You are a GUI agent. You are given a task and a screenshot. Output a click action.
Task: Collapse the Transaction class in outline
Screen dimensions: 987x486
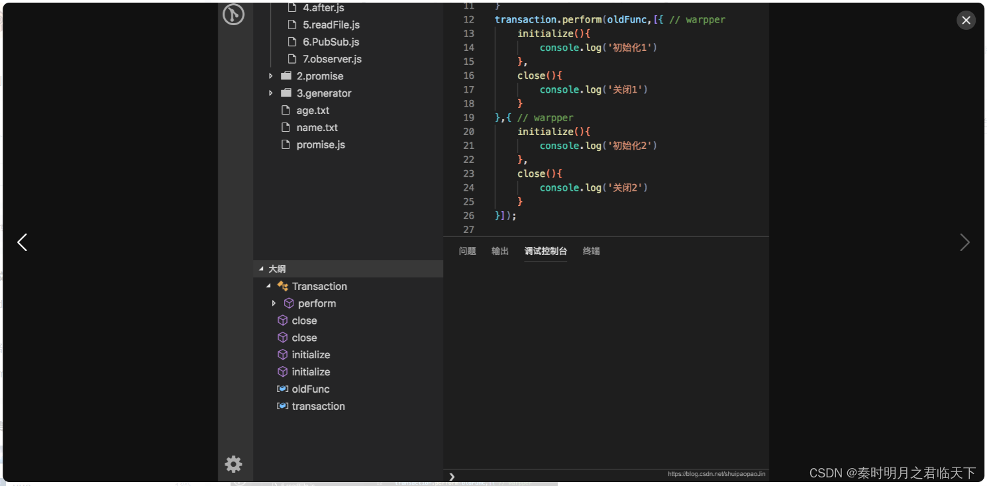point(268,287)
